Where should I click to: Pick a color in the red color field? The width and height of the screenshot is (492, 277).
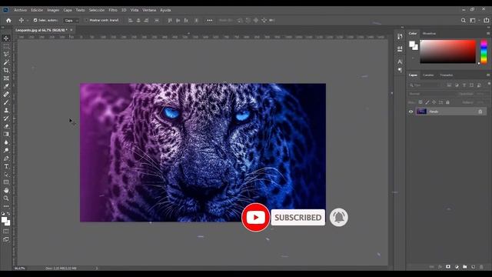click(448, 52)
